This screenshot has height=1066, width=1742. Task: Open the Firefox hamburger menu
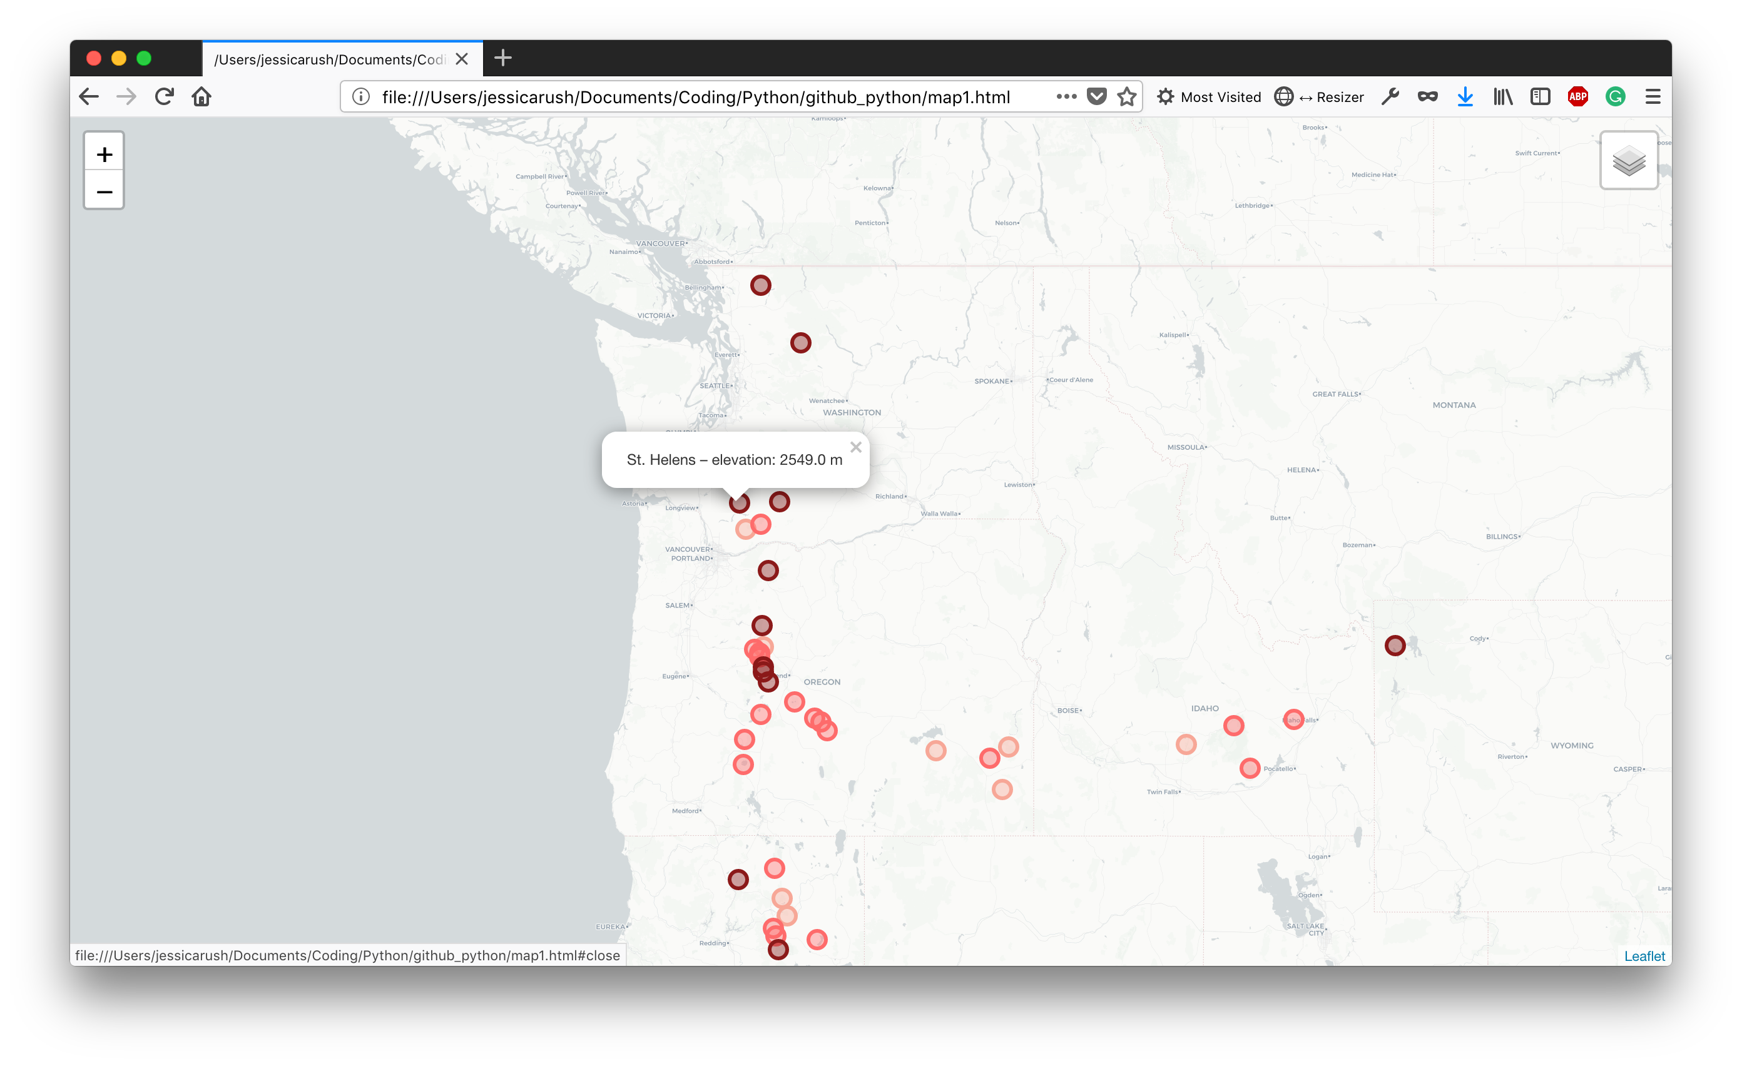1653,97
